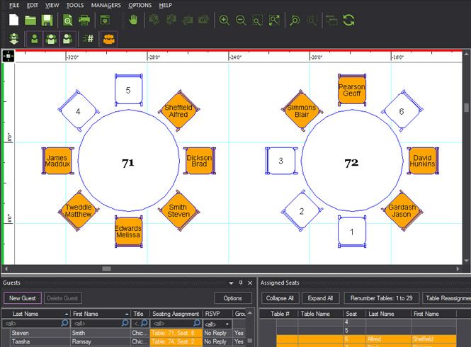Click the 'Table: 71, Seat: 8' cell
471x347 pixels.
tap(176, 333)
